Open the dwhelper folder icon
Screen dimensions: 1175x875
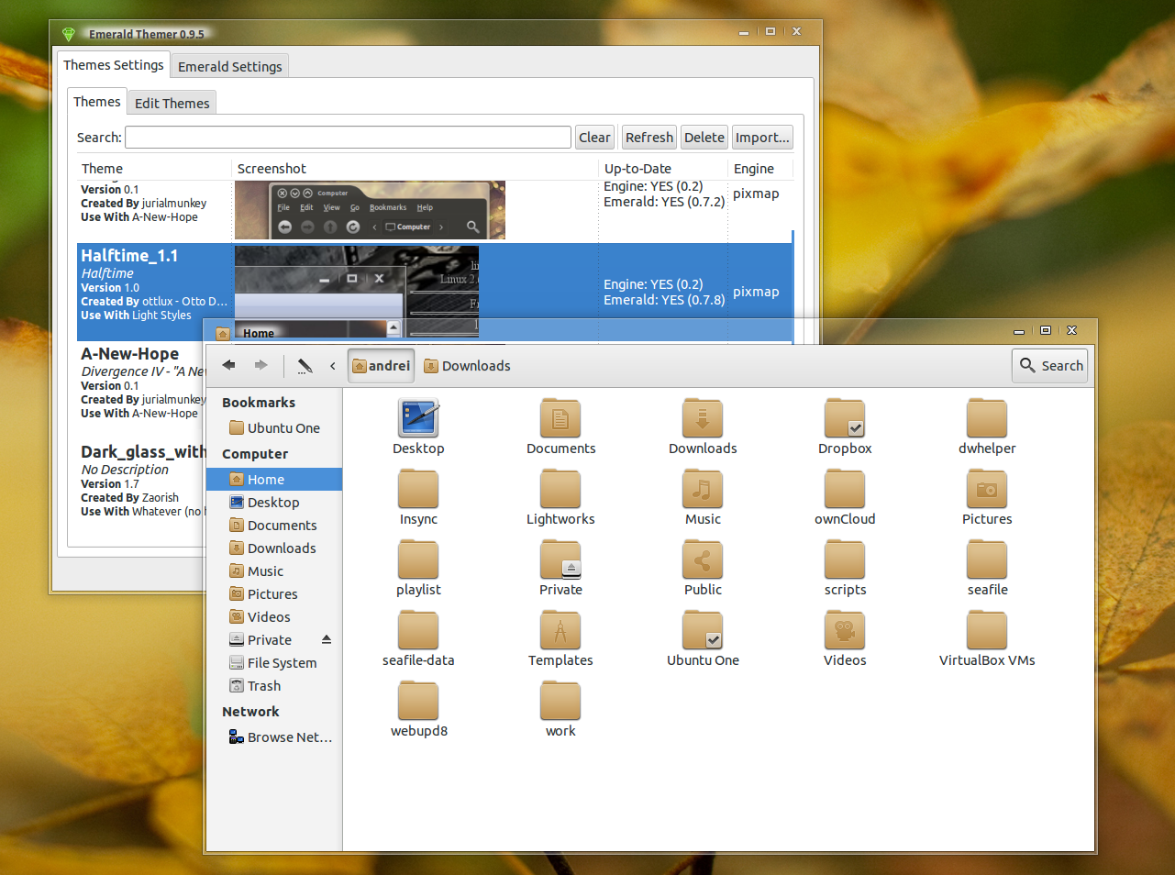click(x=987, y=418)
